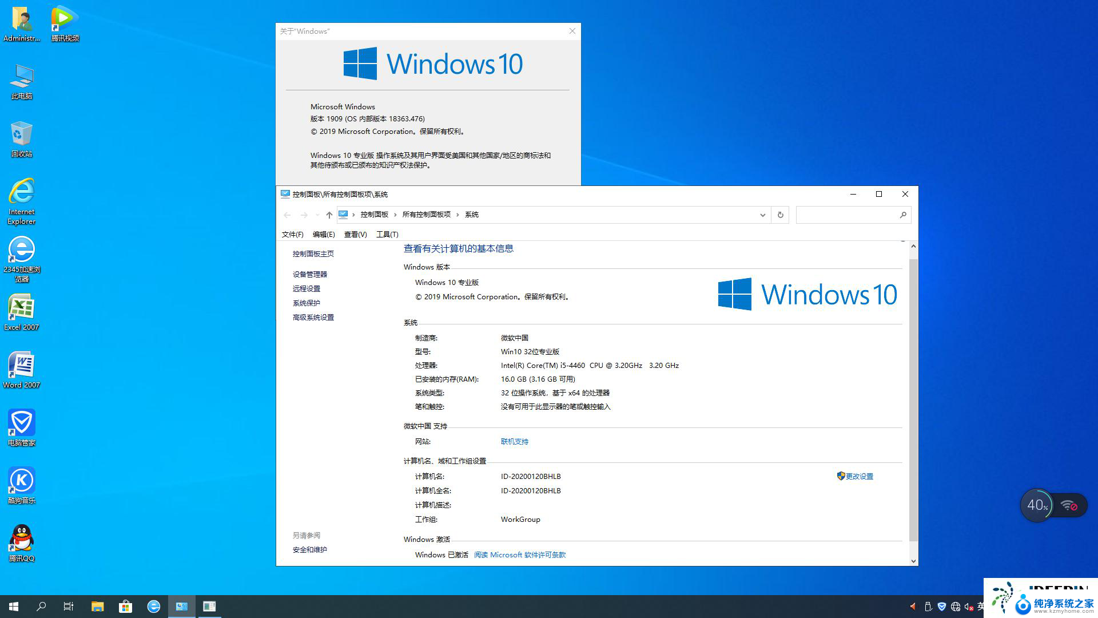Open the 此电脑 desktop icon
1098x618 pixels.
pos(22,82)
